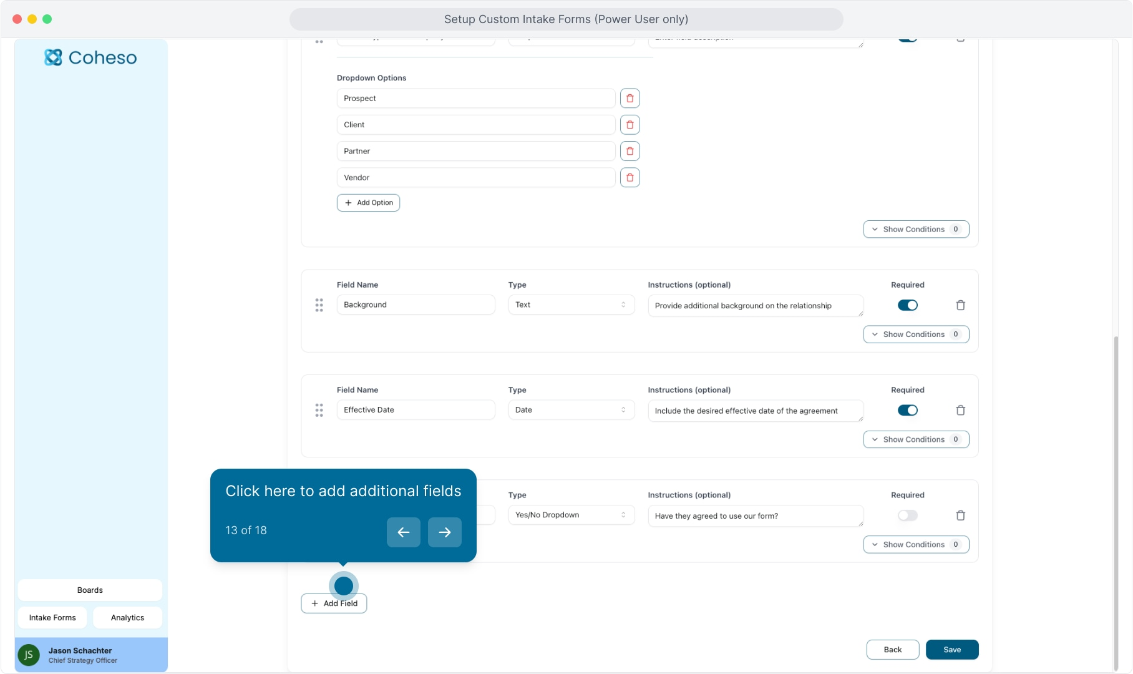Screen dimensions: 1133x674
Task: Save the intake form
Action: (951, 650)
